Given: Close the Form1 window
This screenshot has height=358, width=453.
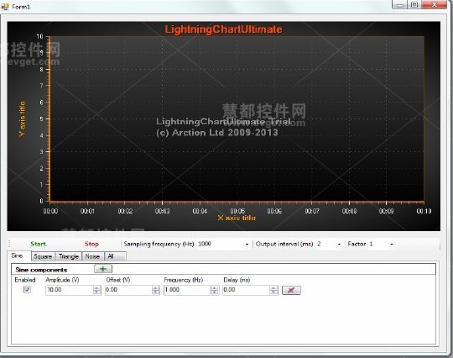Looking at the screenshot, I should tap(435, 5).
